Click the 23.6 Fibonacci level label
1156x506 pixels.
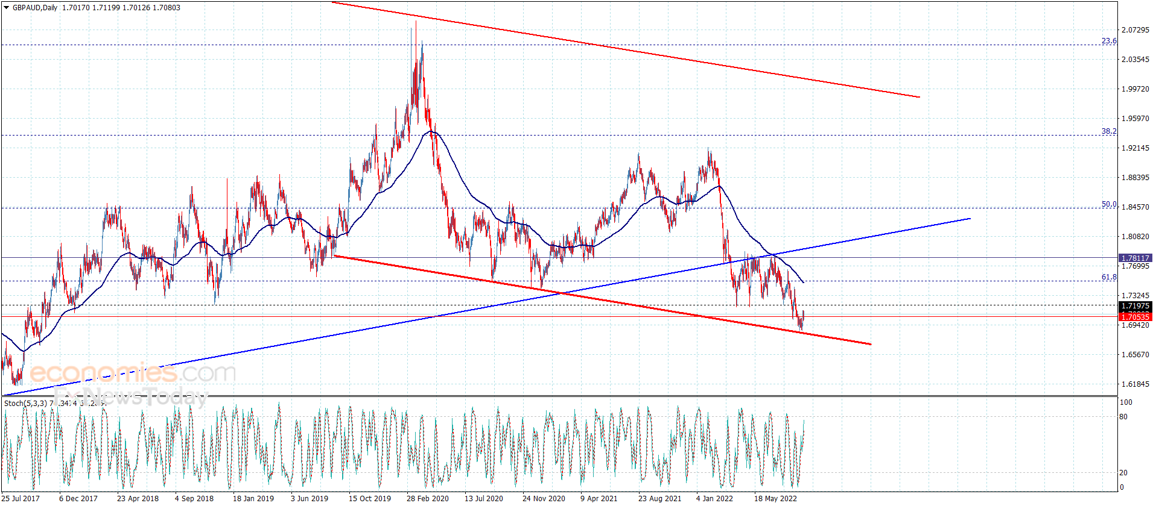click(x=1109, y=41)
